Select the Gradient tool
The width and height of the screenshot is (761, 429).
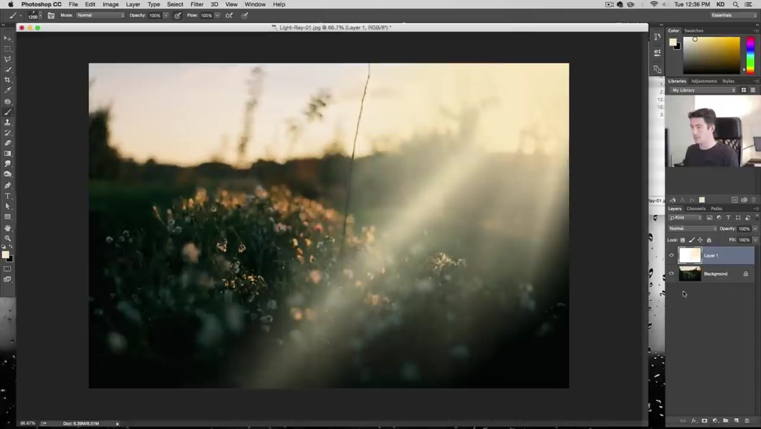[x=8, y=153]
